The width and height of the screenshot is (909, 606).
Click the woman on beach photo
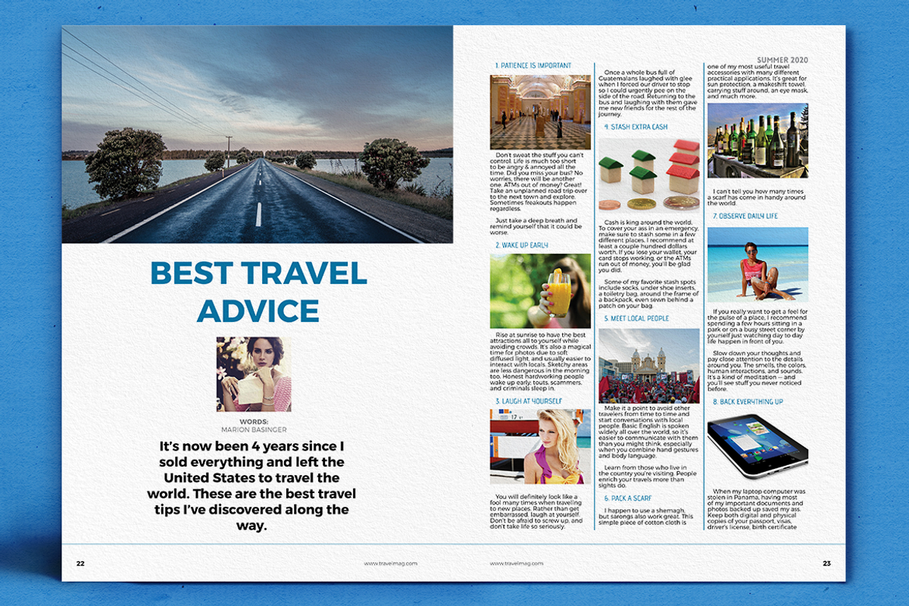pyautogui.click(x=757, y=265)
